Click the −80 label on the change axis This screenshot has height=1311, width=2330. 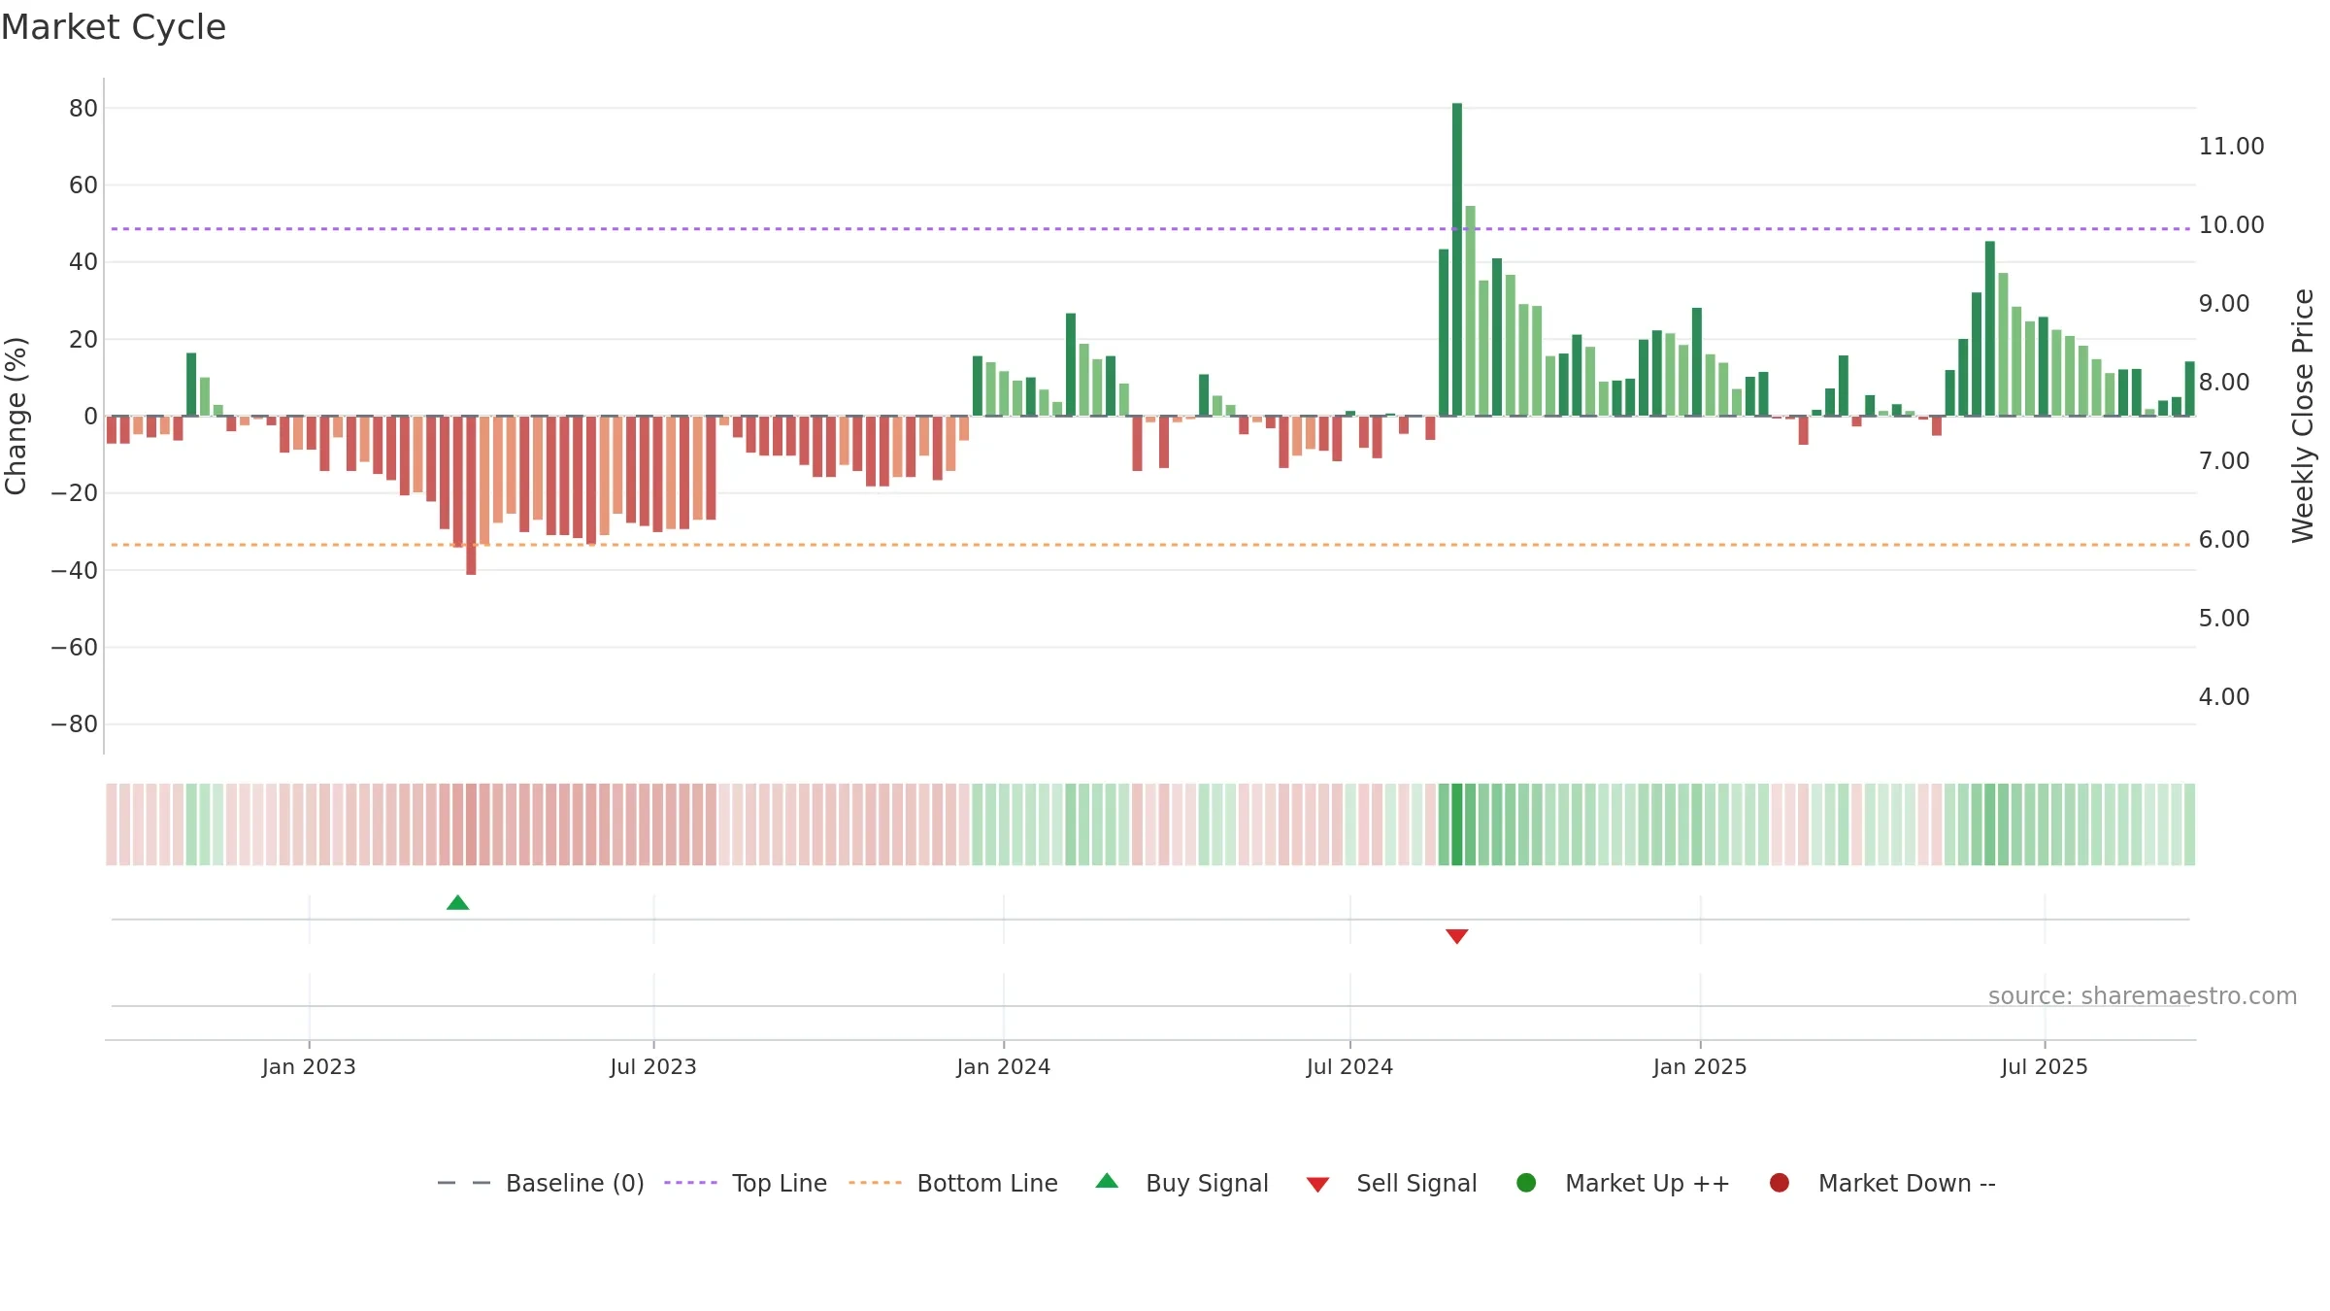tap(75, 724)
